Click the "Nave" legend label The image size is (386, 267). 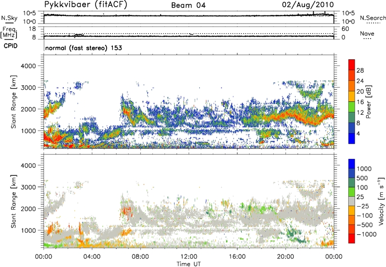(x=367, y=33)
